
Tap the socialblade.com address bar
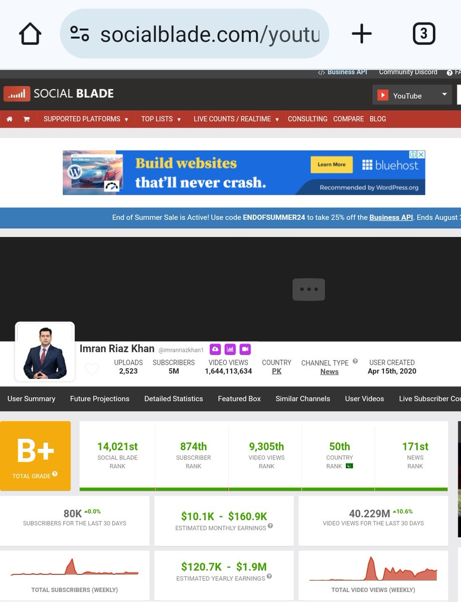(x=195, y=34)
